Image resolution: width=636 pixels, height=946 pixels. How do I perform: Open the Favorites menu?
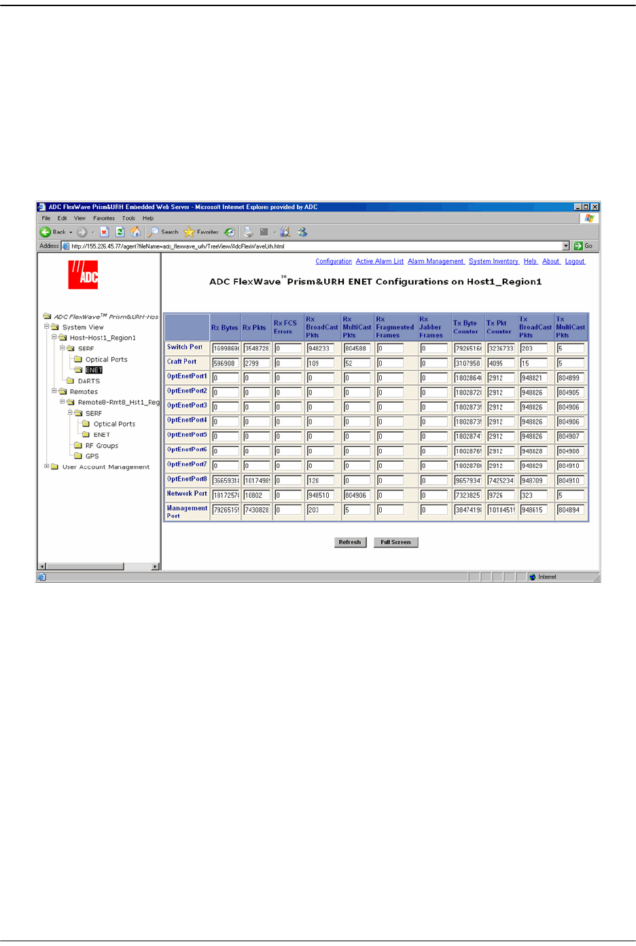point(104,219)
